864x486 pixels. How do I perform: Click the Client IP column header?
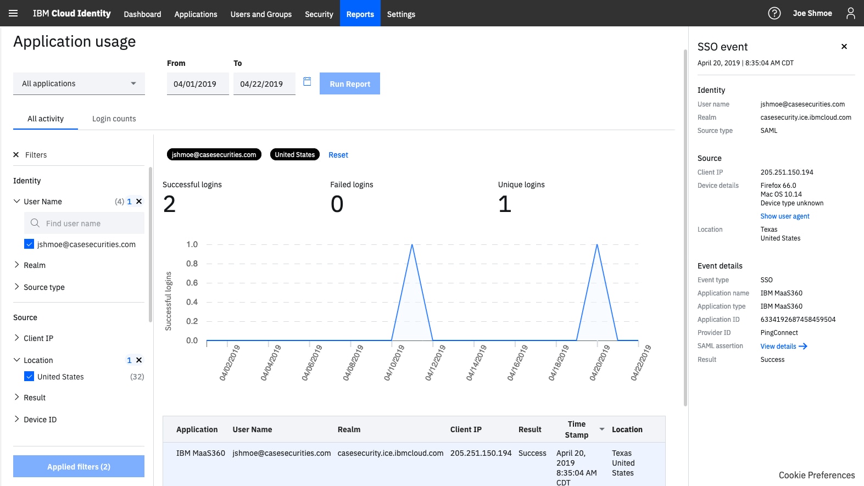466,429
